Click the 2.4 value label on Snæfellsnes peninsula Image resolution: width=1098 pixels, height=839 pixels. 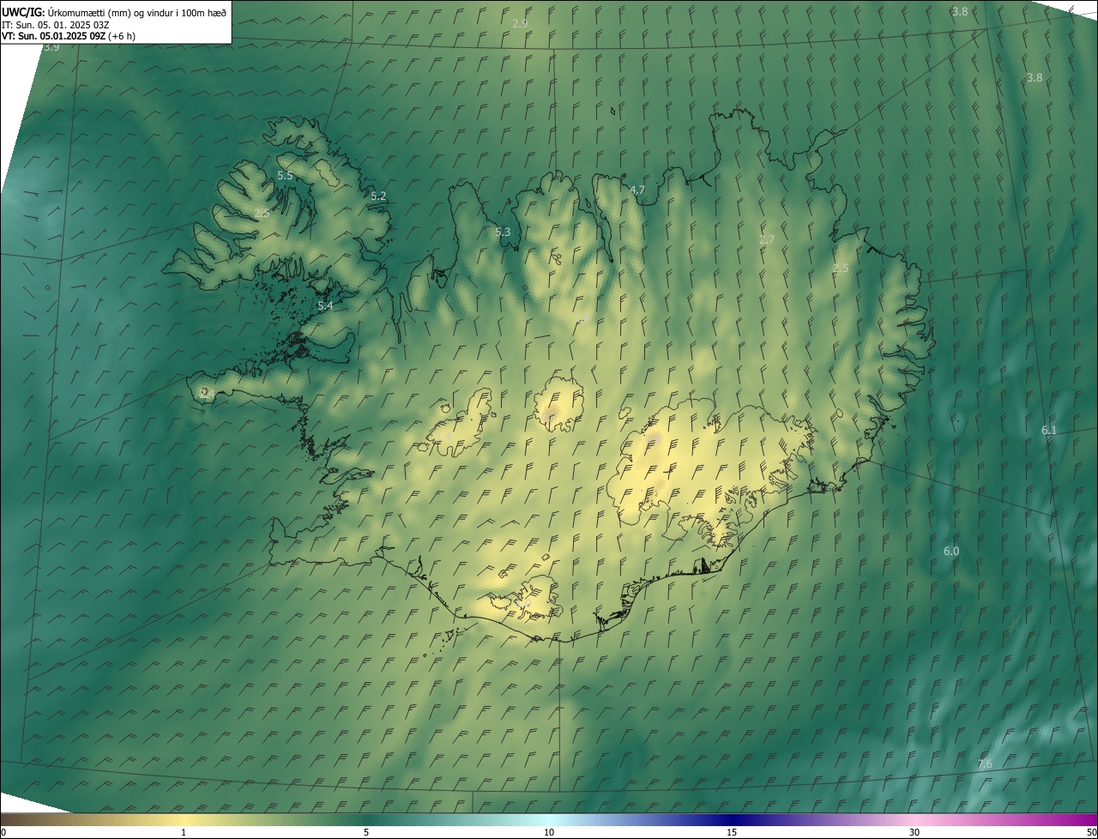click(206, 393)
